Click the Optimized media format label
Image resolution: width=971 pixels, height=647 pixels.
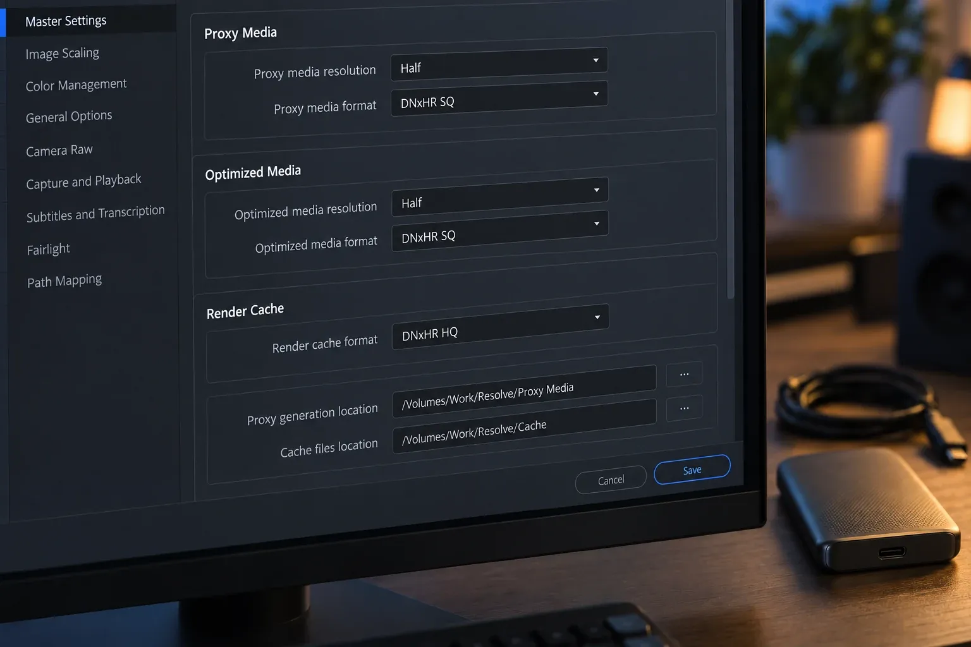tap(316, 245)
